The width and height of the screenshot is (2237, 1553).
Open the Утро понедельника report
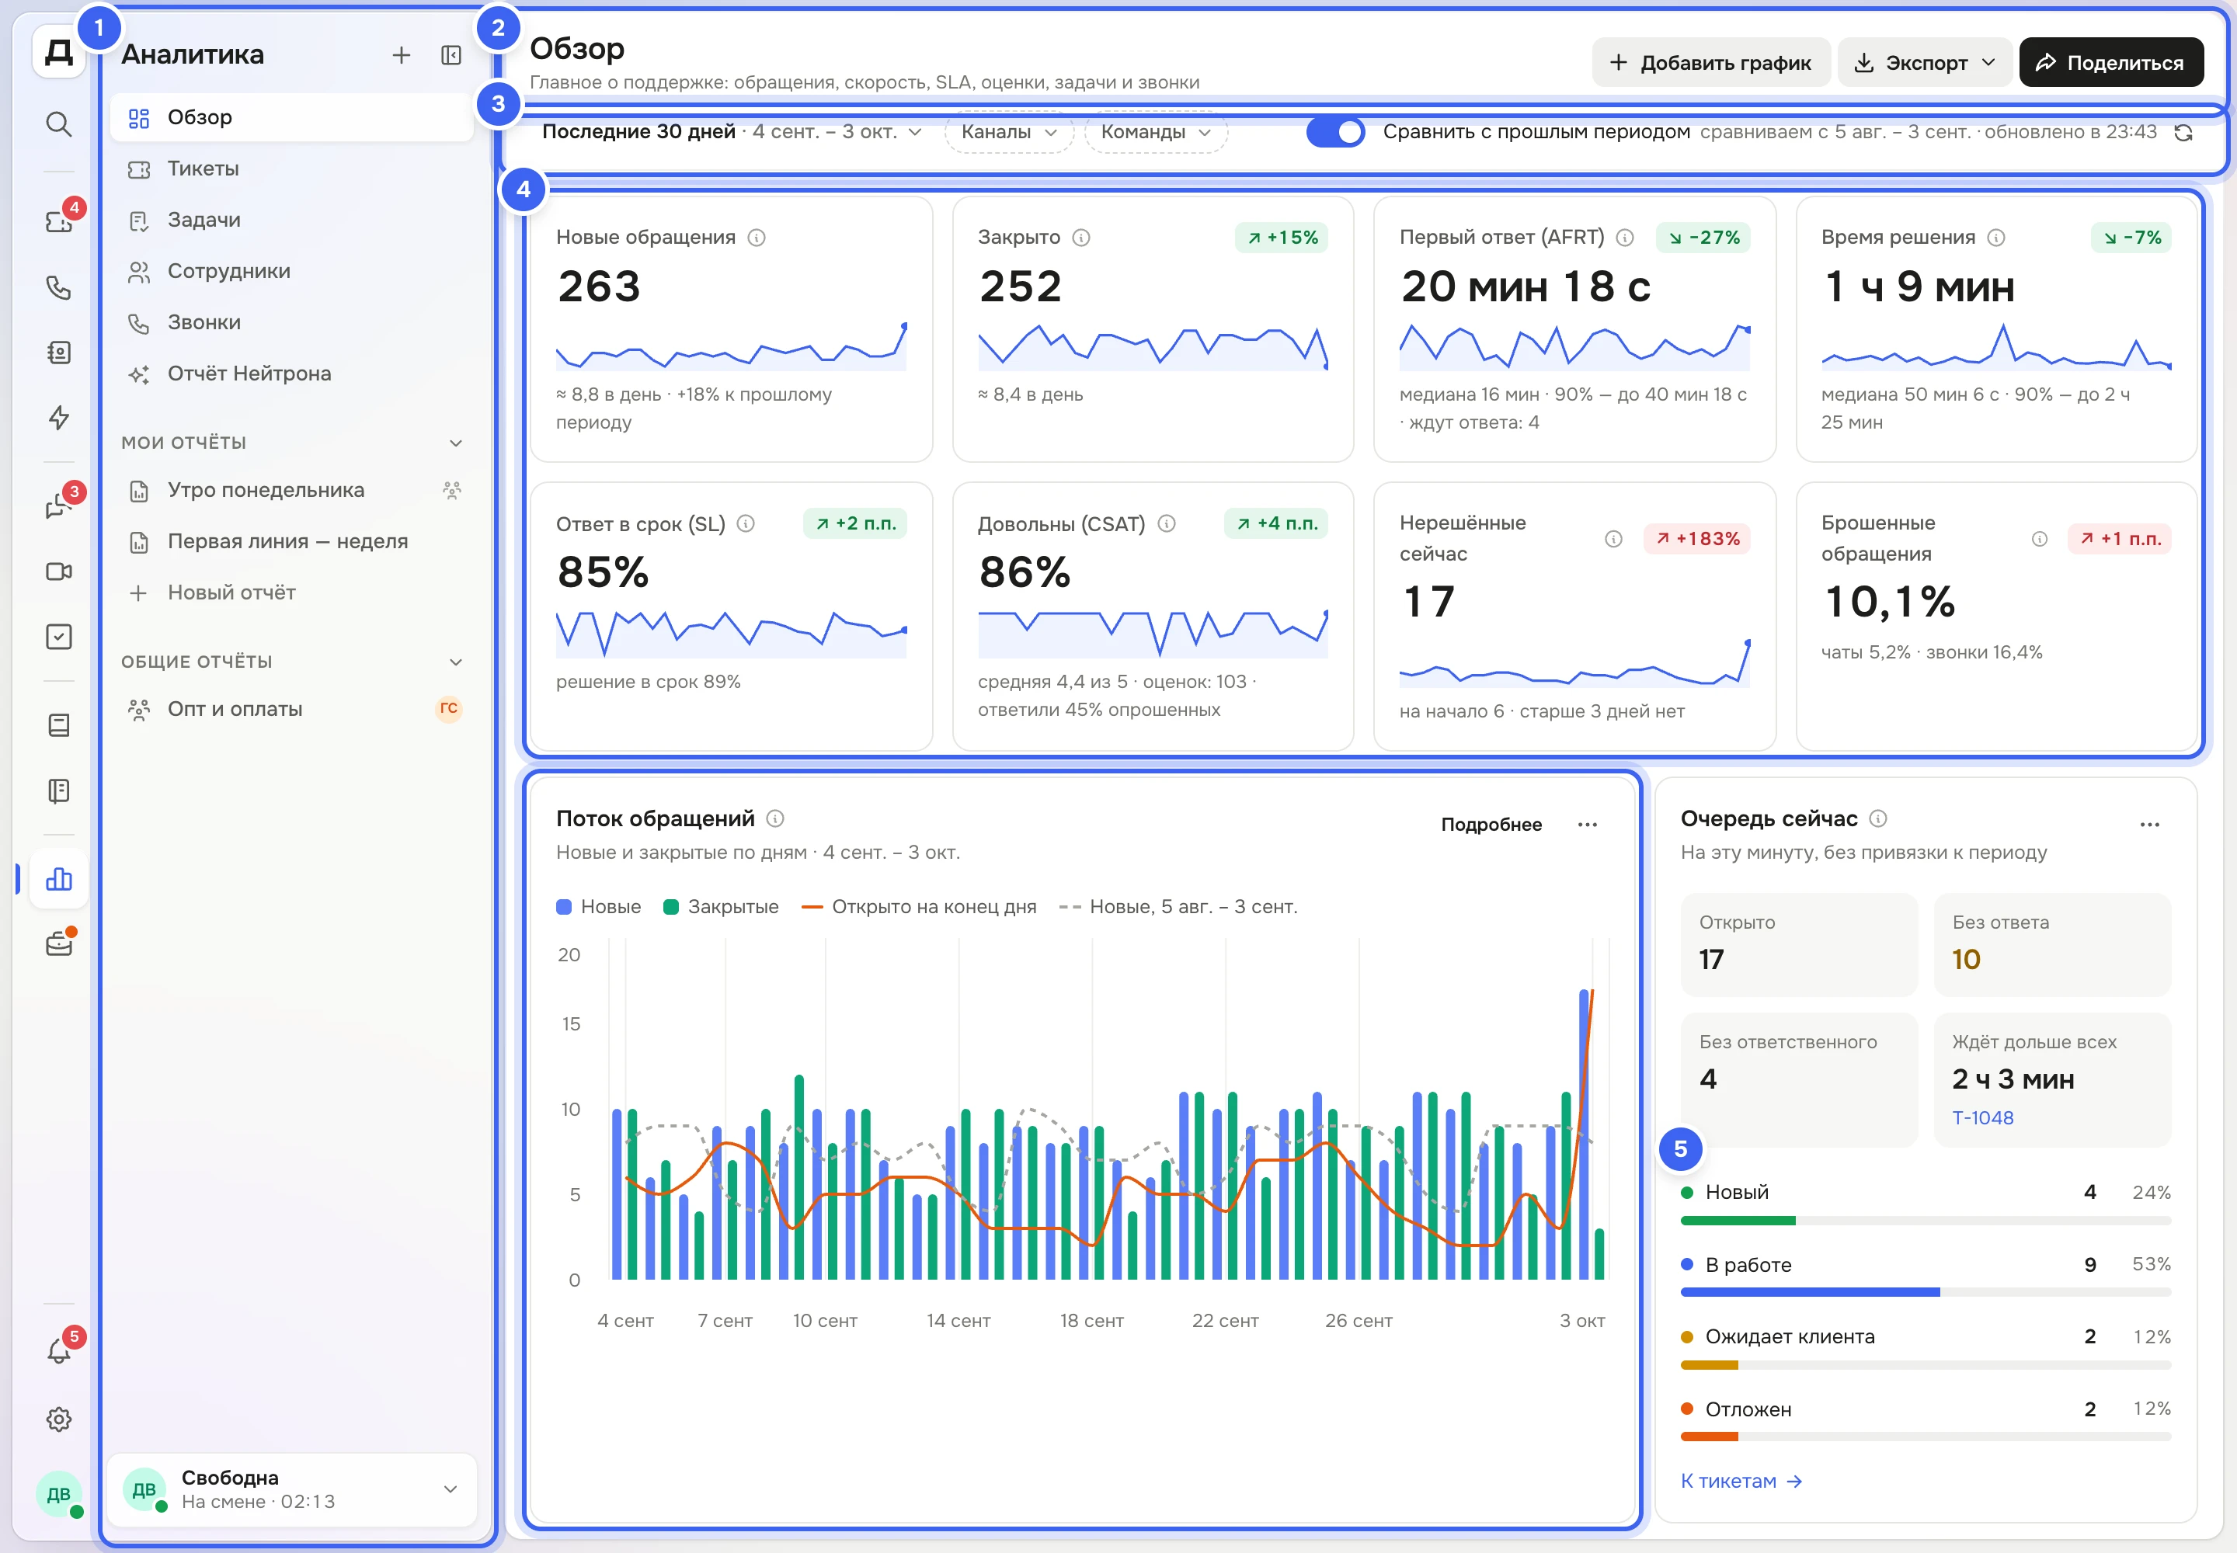[x=292, y=491]
